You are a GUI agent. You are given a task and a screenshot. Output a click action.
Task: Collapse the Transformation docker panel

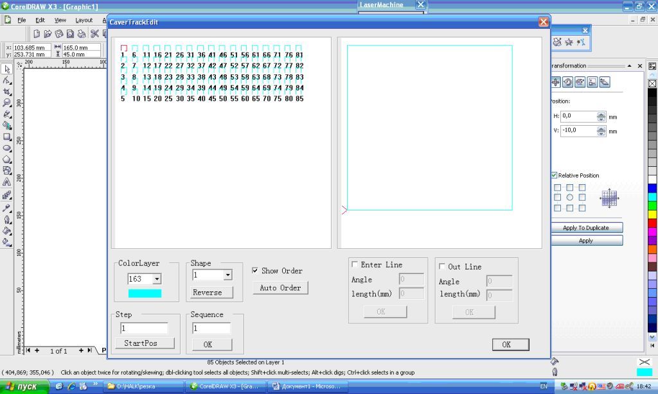(630, 66)
